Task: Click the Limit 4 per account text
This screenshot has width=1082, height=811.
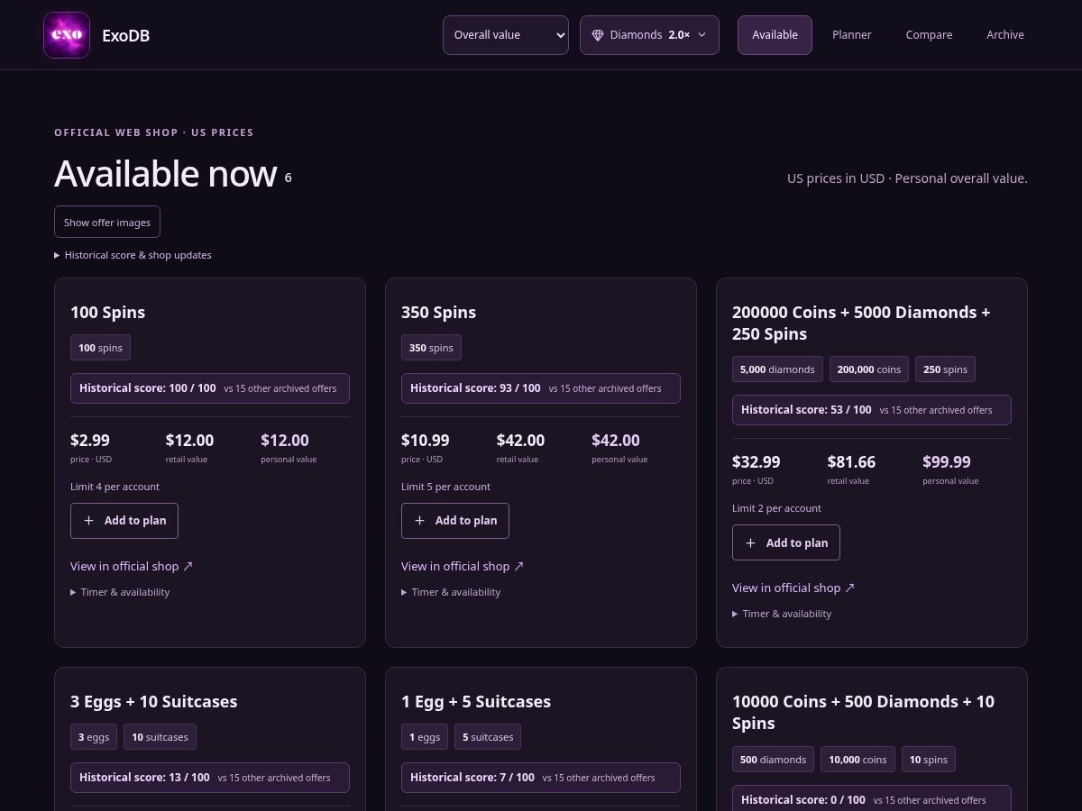Action: [115, 487]
